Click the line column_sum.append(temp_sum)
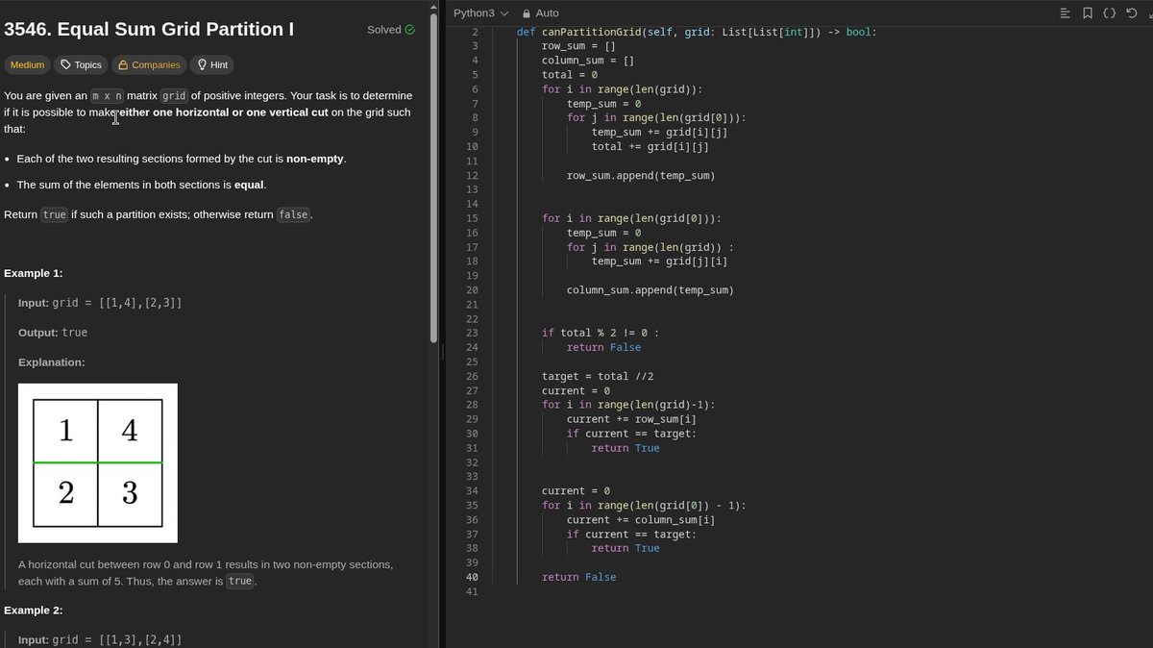 click(650, 290)
